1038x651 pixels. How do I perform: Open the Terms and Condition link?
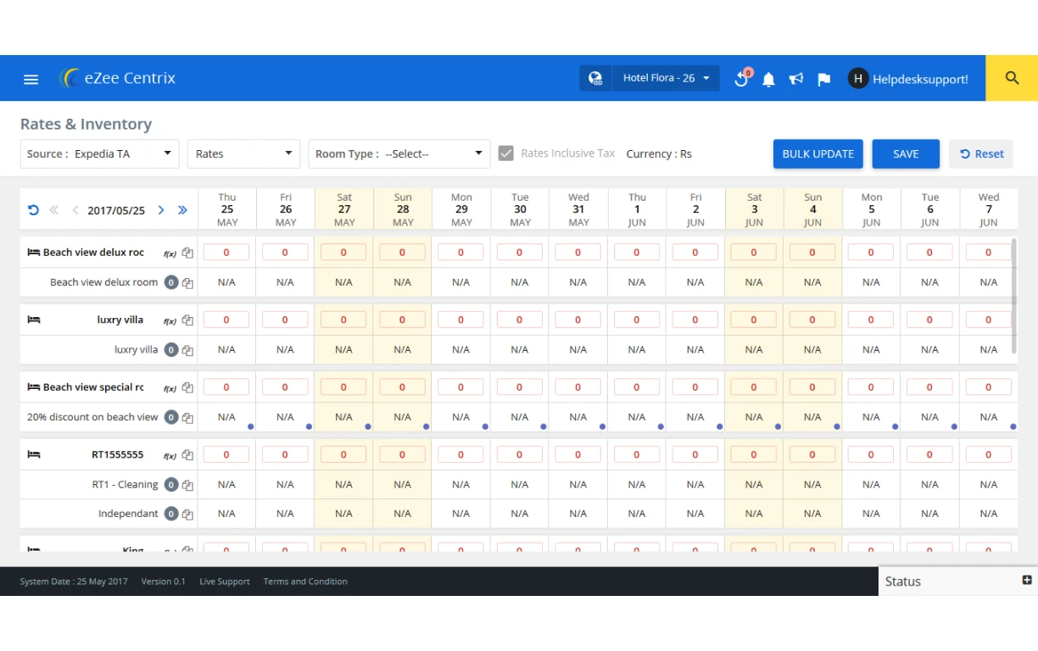click(x=305, y=581)
